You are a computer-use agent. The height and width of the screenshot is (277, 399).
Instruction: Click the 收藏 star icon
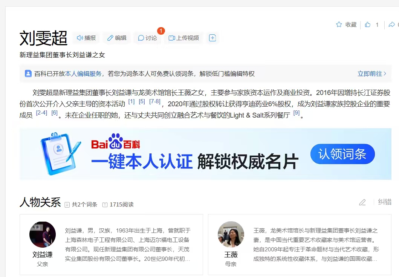click(339, 24)
